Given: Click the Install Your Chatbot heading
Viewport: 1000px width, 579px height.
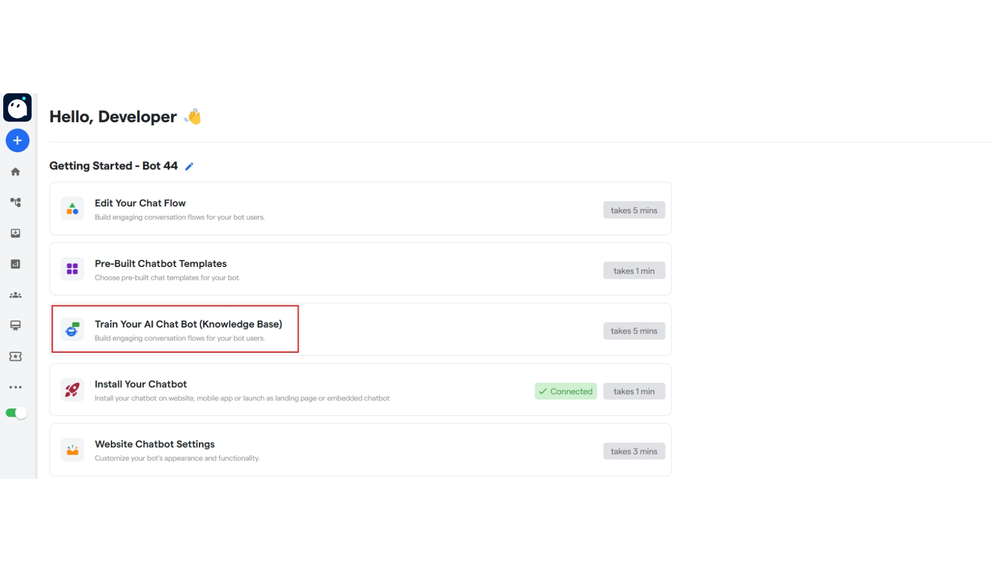Looking at the screenshot, I should [140, 384].
